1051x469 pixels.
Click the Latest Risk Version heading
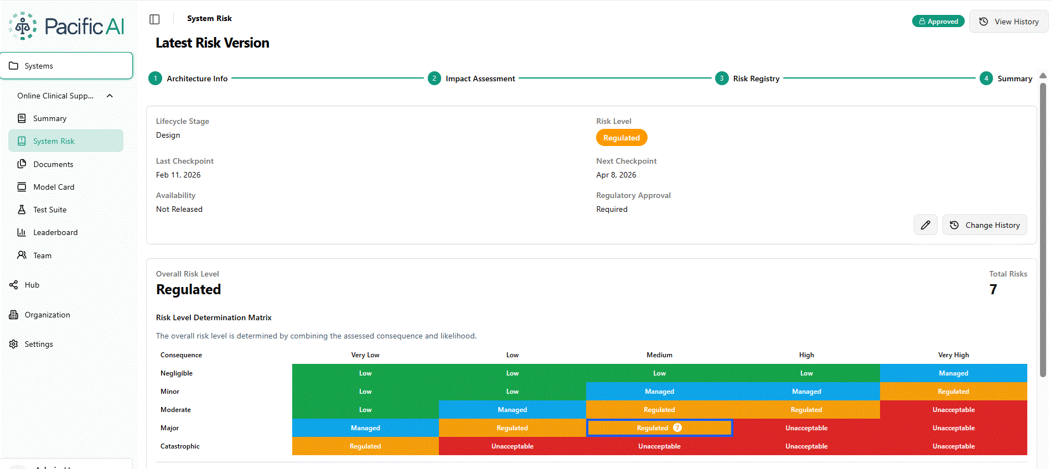tap(213, 43)
